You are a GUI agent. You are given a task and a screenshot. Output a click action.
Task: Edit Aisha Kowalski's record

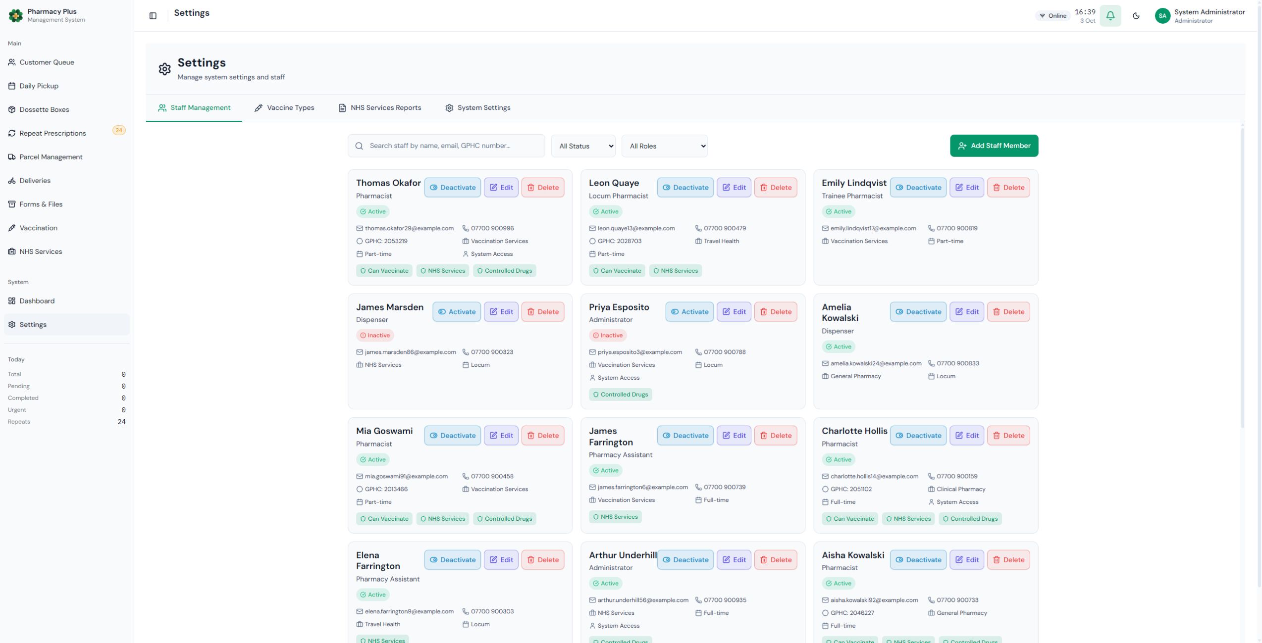(x=966, y=560)
